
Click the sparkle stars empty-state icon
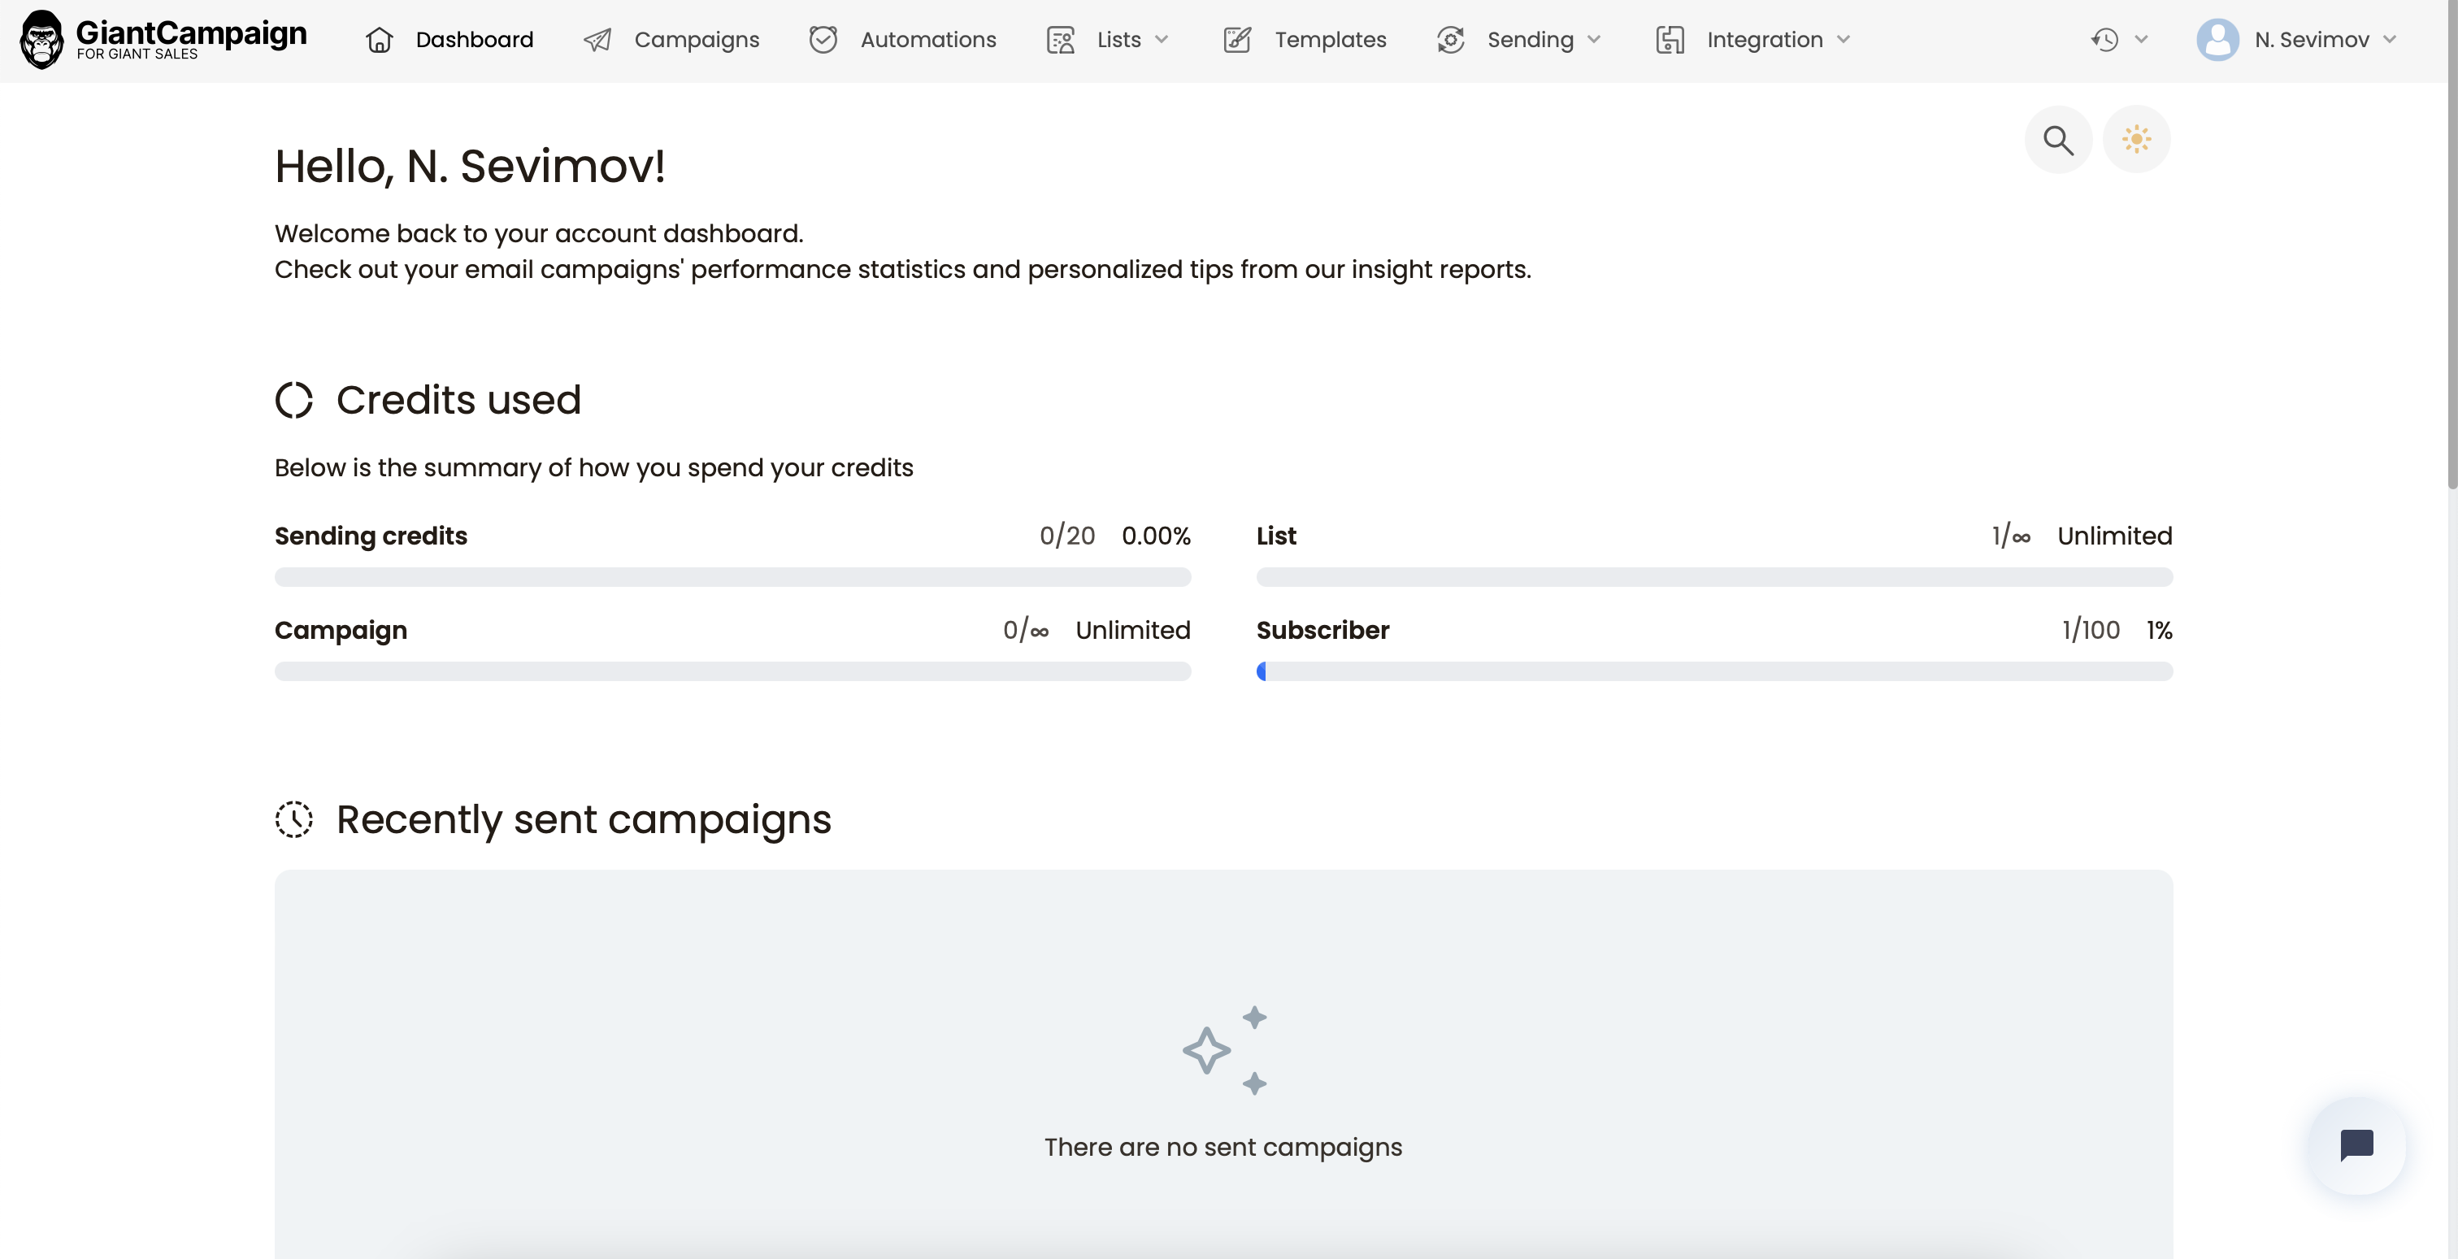tap(1224, 1050)
